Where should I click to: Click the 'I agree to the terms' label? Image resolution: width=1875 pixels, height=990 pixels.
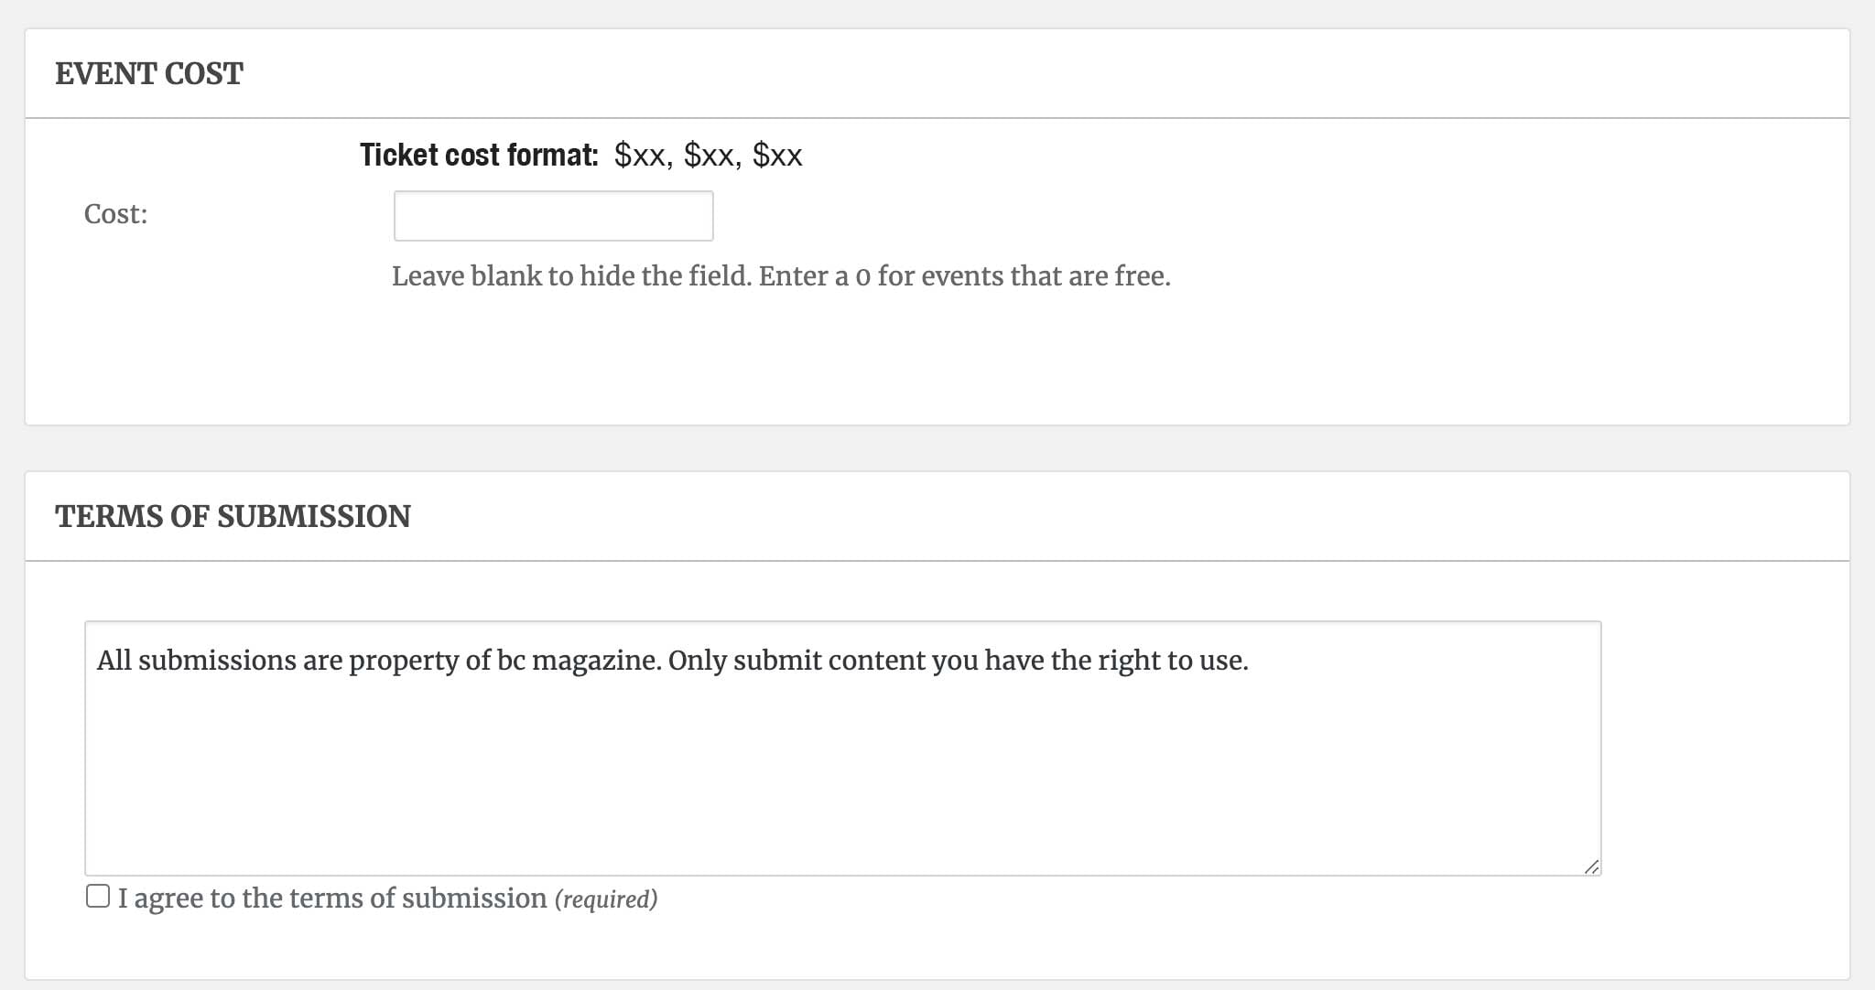tap(331, 898)
